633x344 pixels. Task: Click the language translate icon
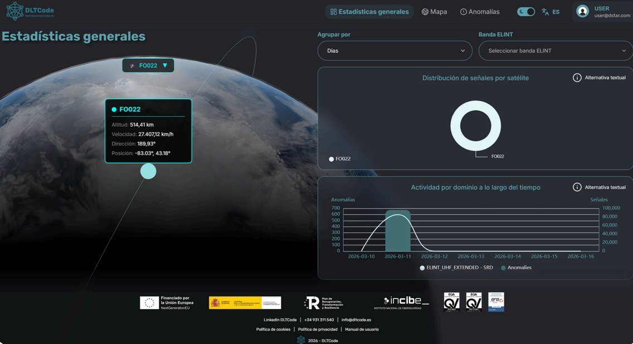545,12
